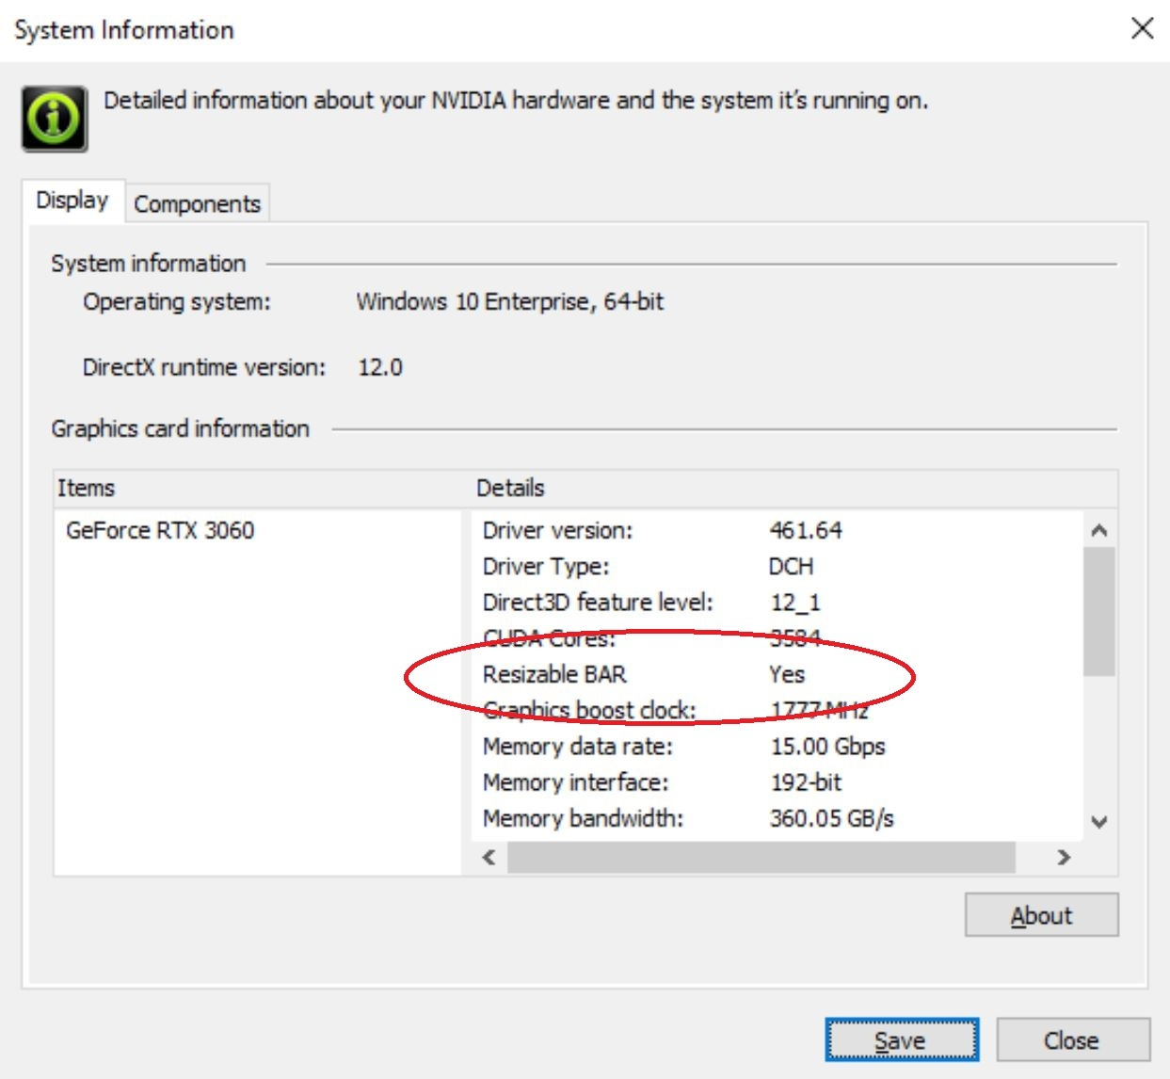Viewport: 1170px width, 1079px height.
Task: Open the About dialog button
Action: (1041, 915)
